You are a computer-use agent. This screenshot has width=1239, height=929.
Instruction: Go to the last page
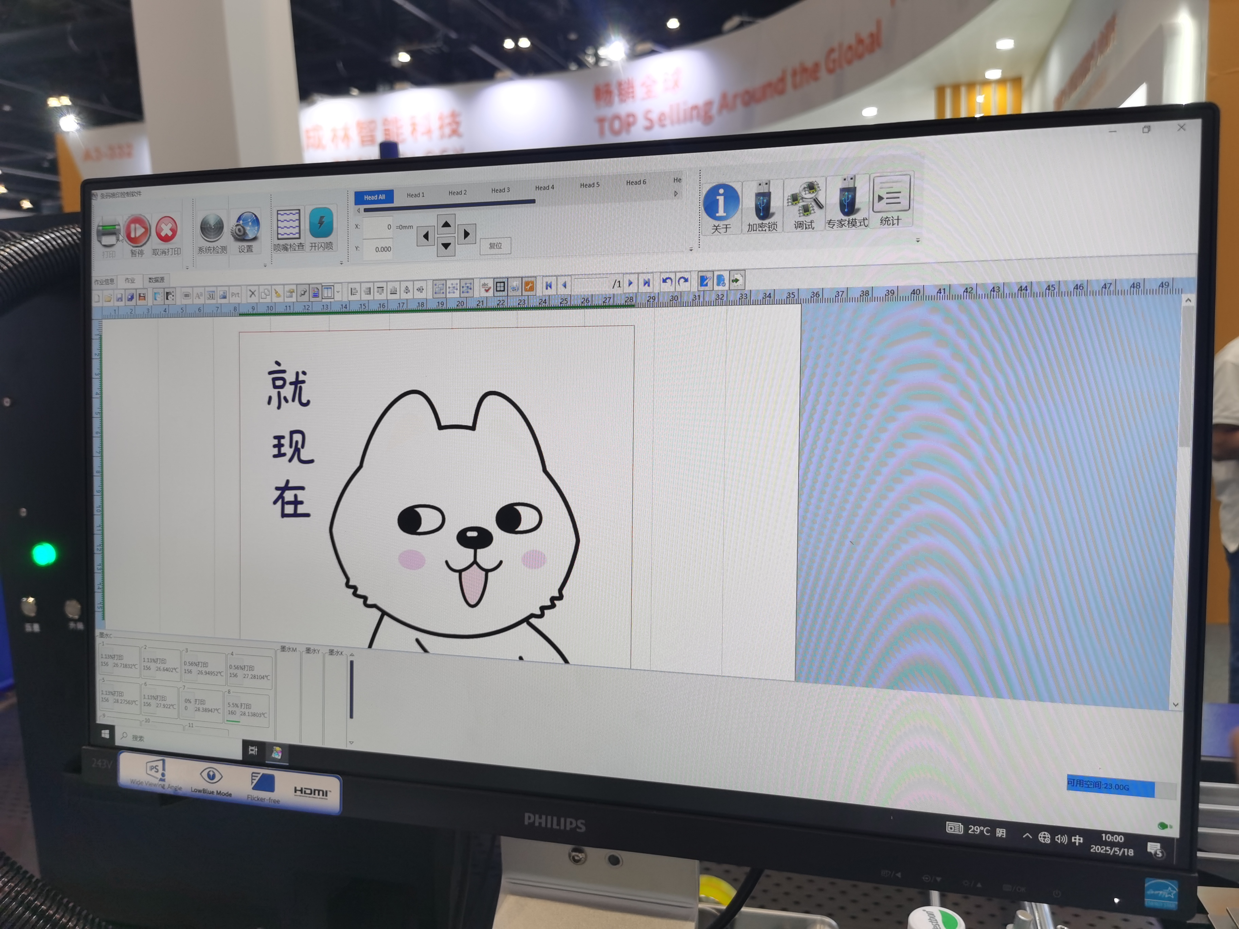tap(646, 282)
